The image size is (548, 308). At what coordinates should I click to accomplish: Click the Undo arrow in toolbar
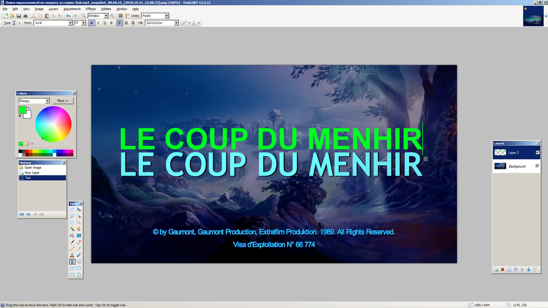point(68,16)
